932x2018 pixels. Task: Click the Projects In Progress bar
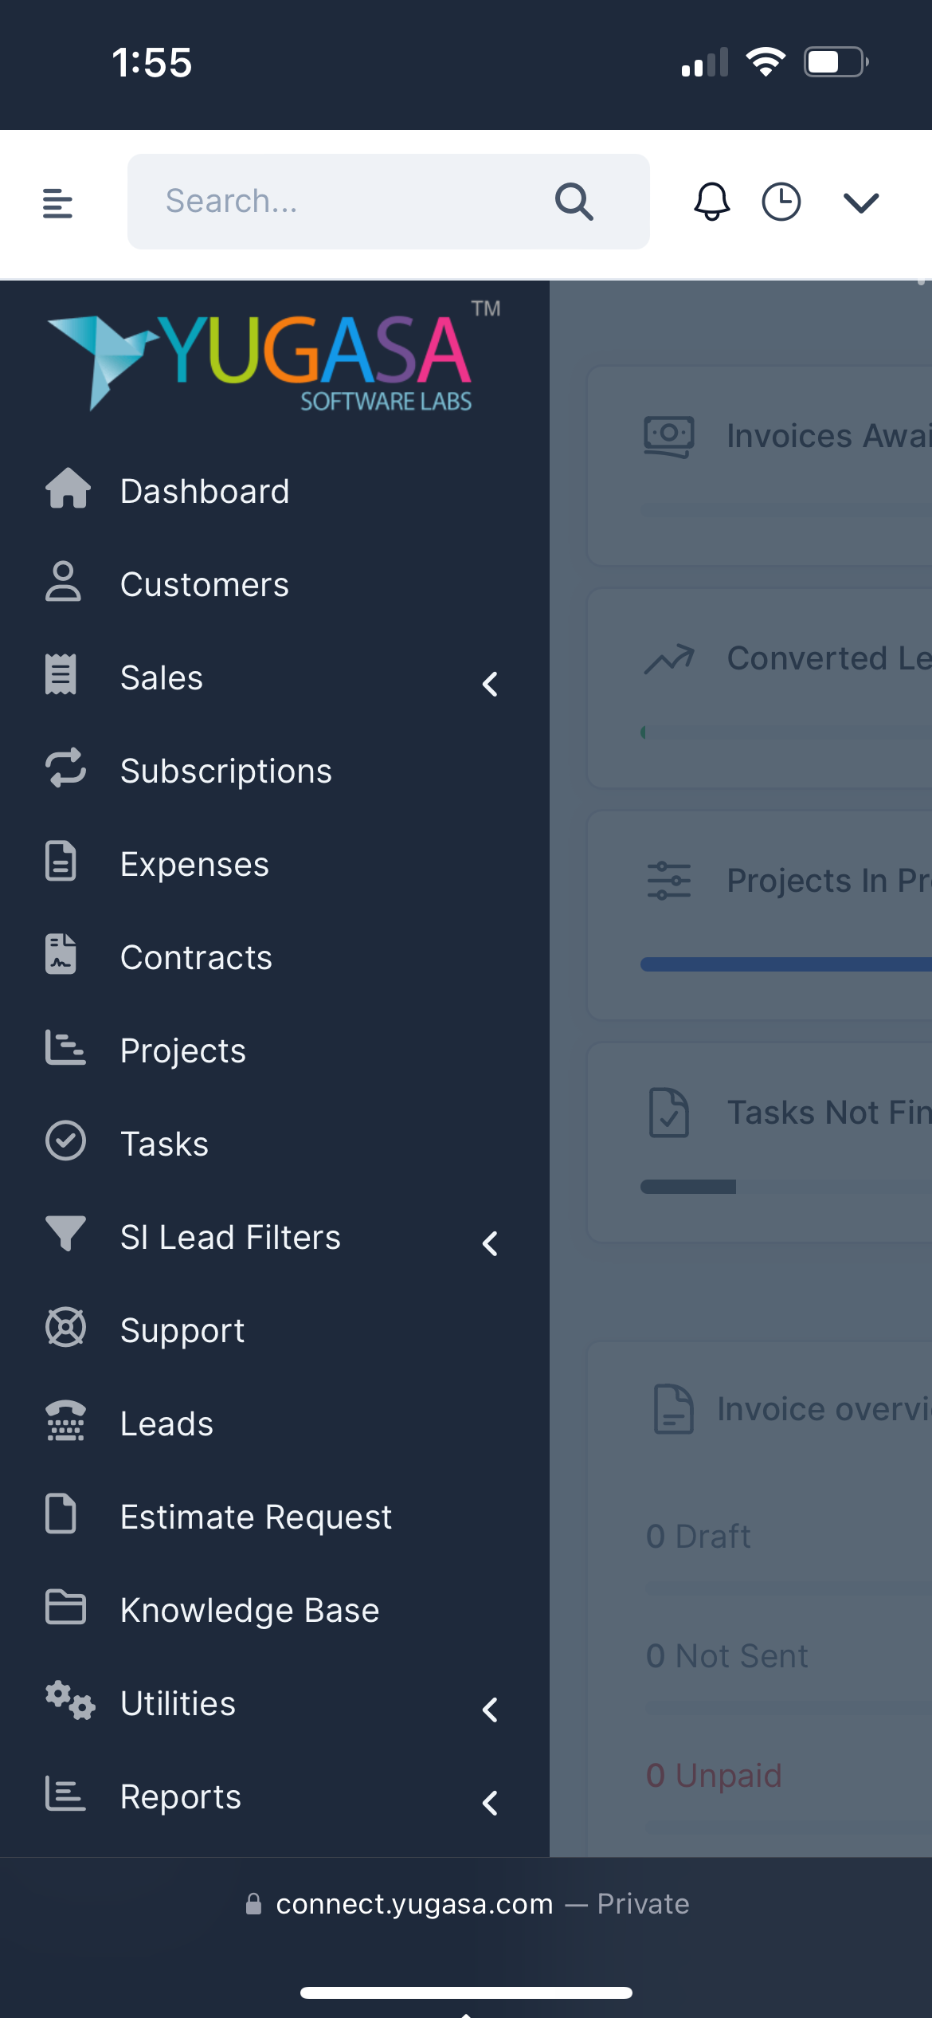(786, 964)
